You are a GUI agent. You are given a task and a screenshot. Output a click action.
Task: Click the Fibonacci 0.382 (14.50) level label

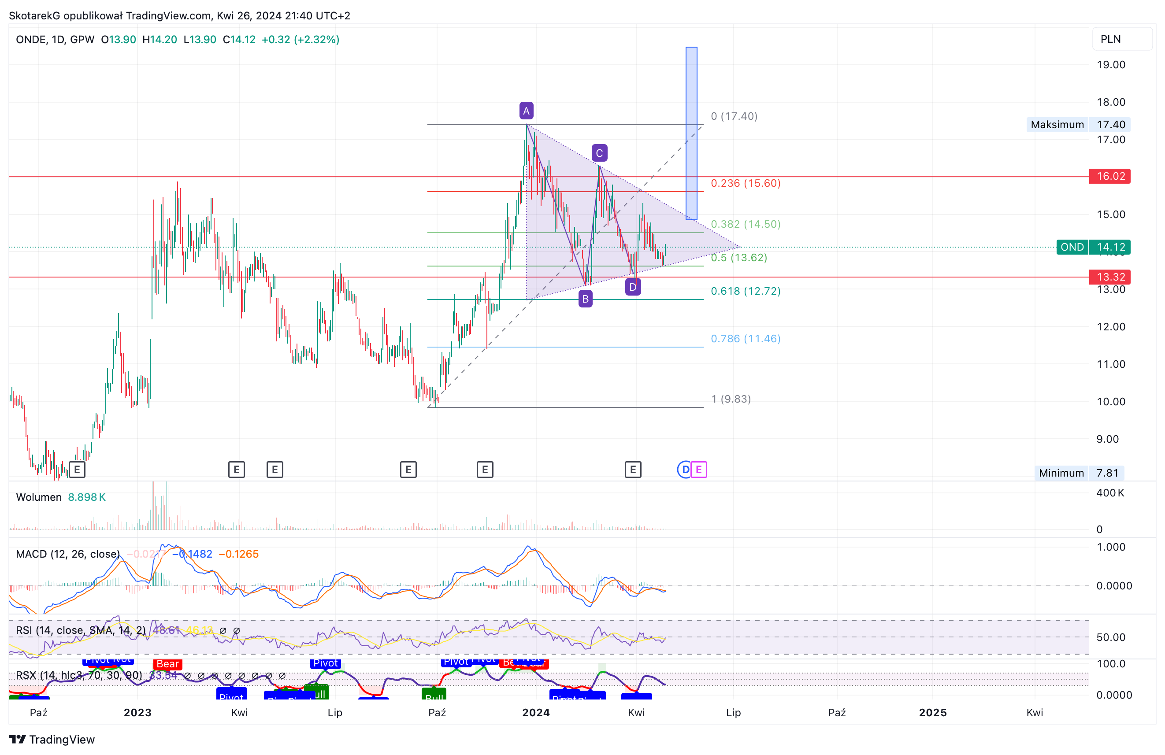tap(746, 224)
